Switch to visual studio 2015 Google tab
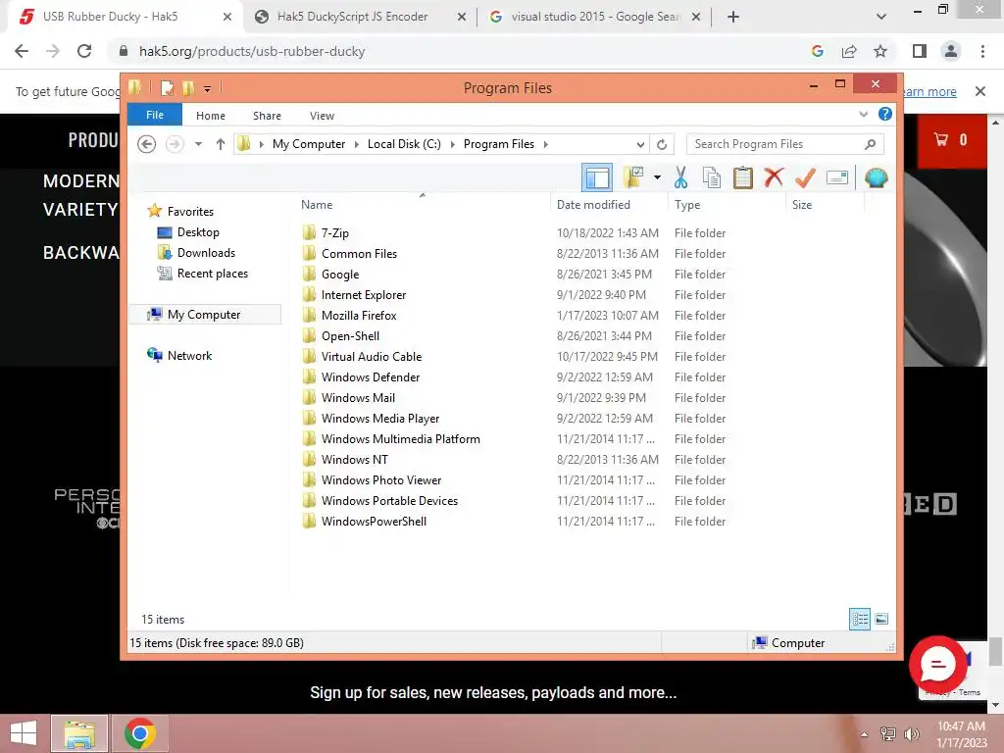Screen dimensions: 1004x753 click(595, 17)
